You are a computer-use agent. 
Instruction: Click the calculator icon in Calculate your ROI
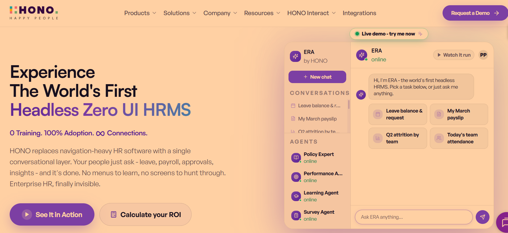pos(113,215)
